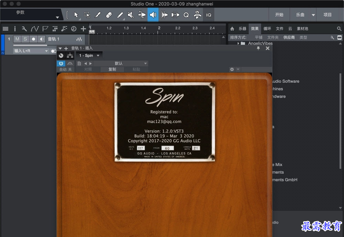Click the 粘贴 paste button
344x237 pixels.
pyautogui.click(x=136, y=69)
